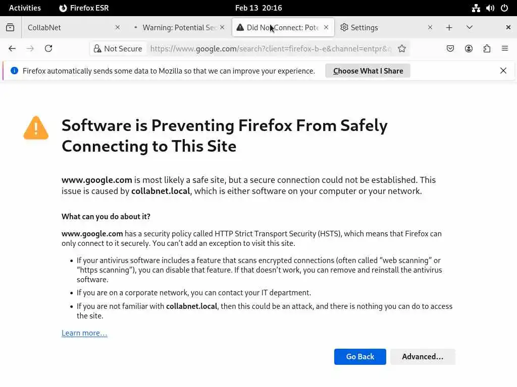
Task: Dismiss the Mozilla data notification bar
Action: pos(503,71)
